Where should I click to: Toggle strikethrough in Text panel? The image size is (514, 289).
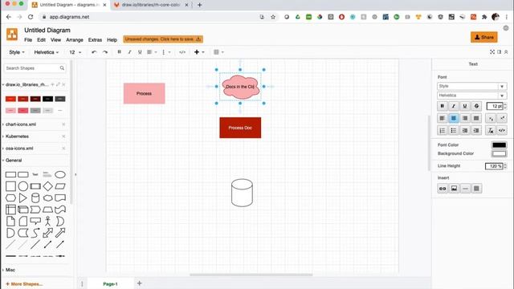(x=476, y=106)
